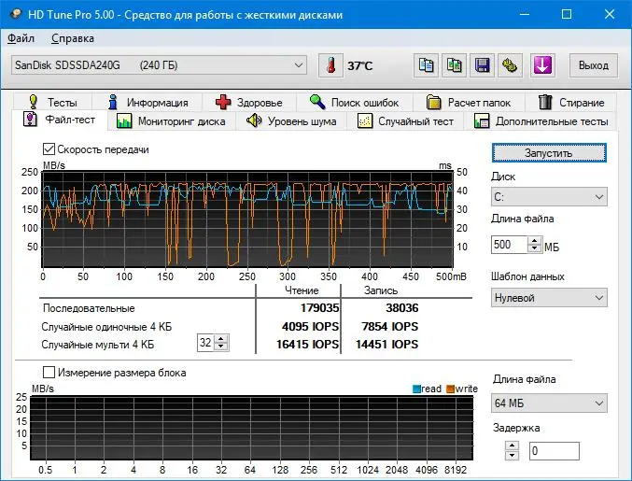Decrease queue depth 32 spinner
Viewport: 632px width, 481px height.
(221, 347)
